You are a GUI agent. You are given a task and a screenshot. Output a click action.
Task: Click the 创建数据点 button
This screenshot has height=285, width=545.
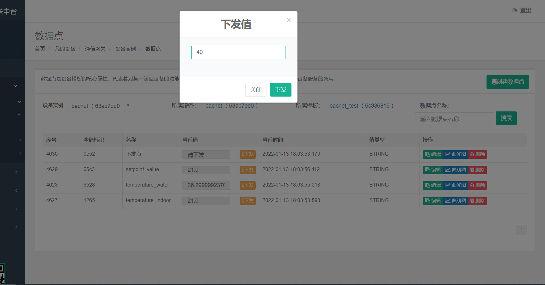pyautogui.click(x=507, y=82)
